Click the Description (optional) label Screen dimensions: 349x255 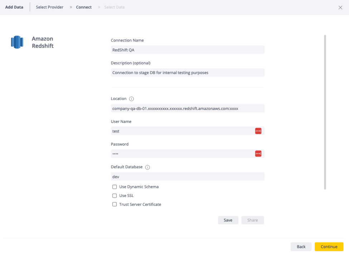click(x=131, y=63)
